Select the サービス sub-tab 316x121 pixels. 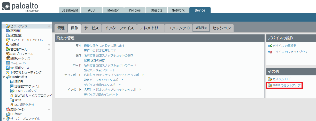pyautogui.click(x=91, y=28)
